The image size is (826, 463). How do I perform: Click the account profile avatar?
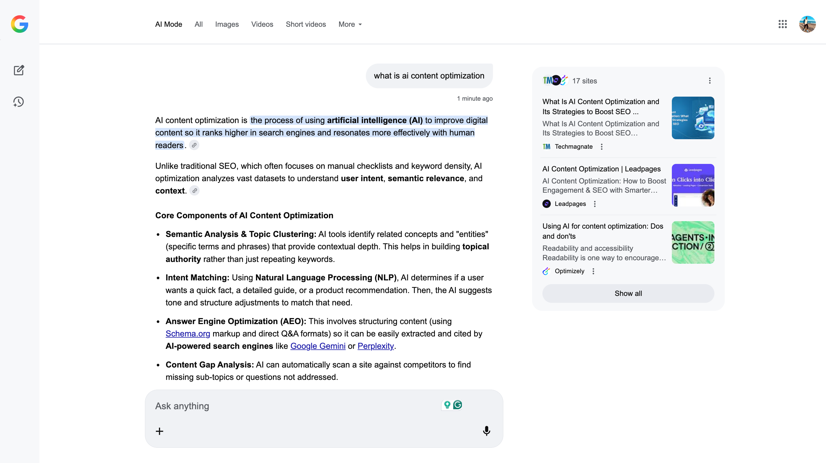click(807, 24)
